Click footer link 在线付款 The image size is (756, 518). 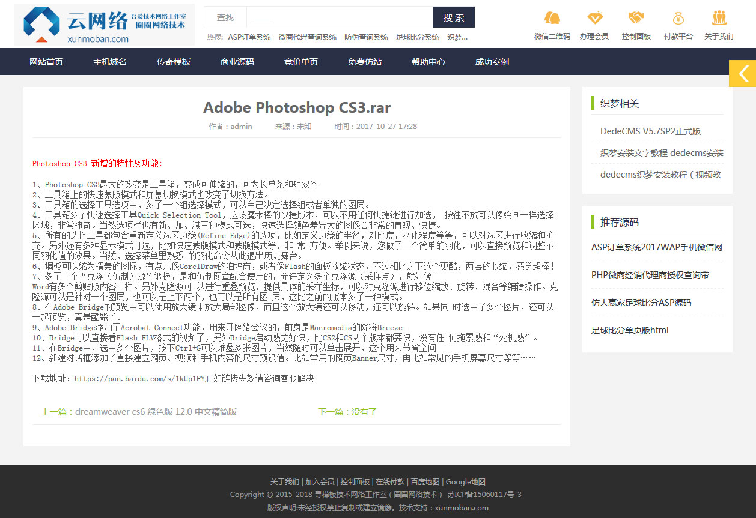point(390,481)
